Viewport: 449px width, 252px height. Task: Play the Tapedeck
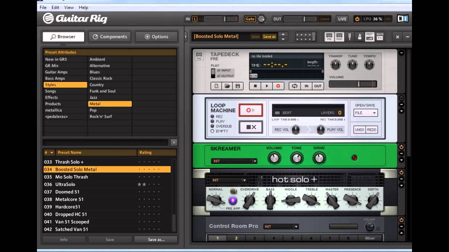tap(267, 86)
